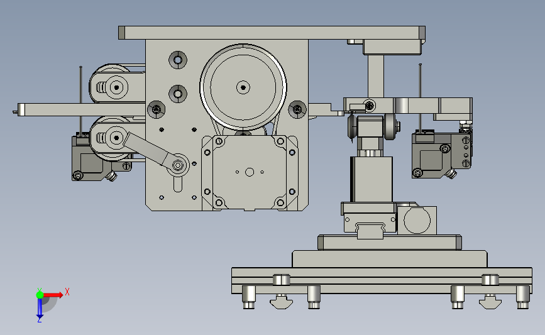
Task: Select the long horizontal bar extending left
Action: [82, 109]
